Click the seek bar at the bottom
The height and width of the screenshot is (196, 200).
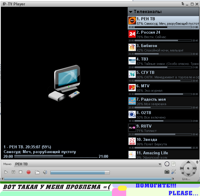87,179
